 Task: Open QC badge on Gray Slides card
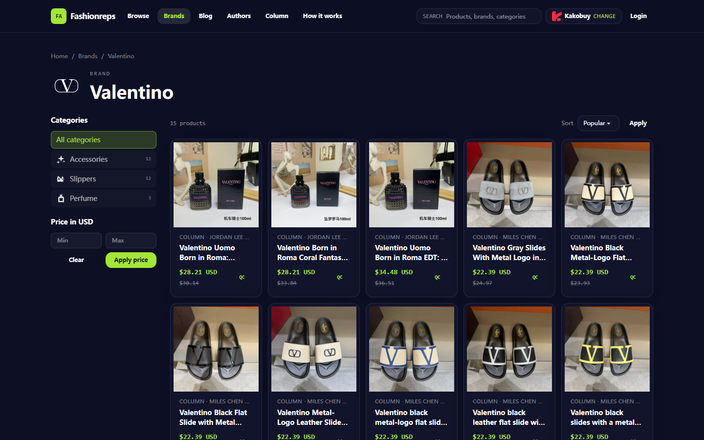click(x=535, y=277)
